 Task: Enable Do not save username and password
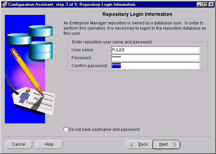pos(66,130)
